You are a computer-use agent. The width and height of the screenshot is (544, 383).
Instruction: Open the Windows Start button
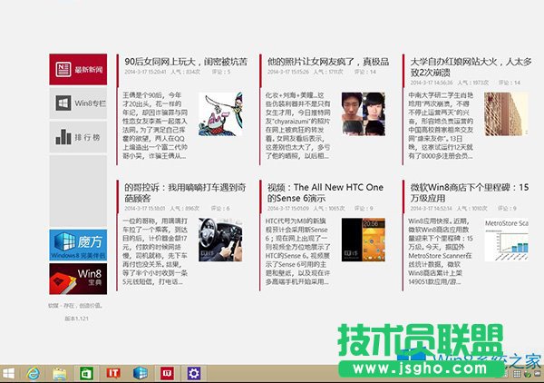[9, 374]
